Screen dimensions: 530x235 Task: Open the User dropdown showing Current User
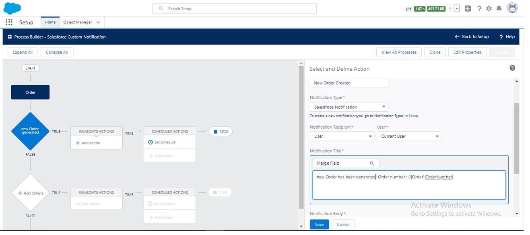409,136
